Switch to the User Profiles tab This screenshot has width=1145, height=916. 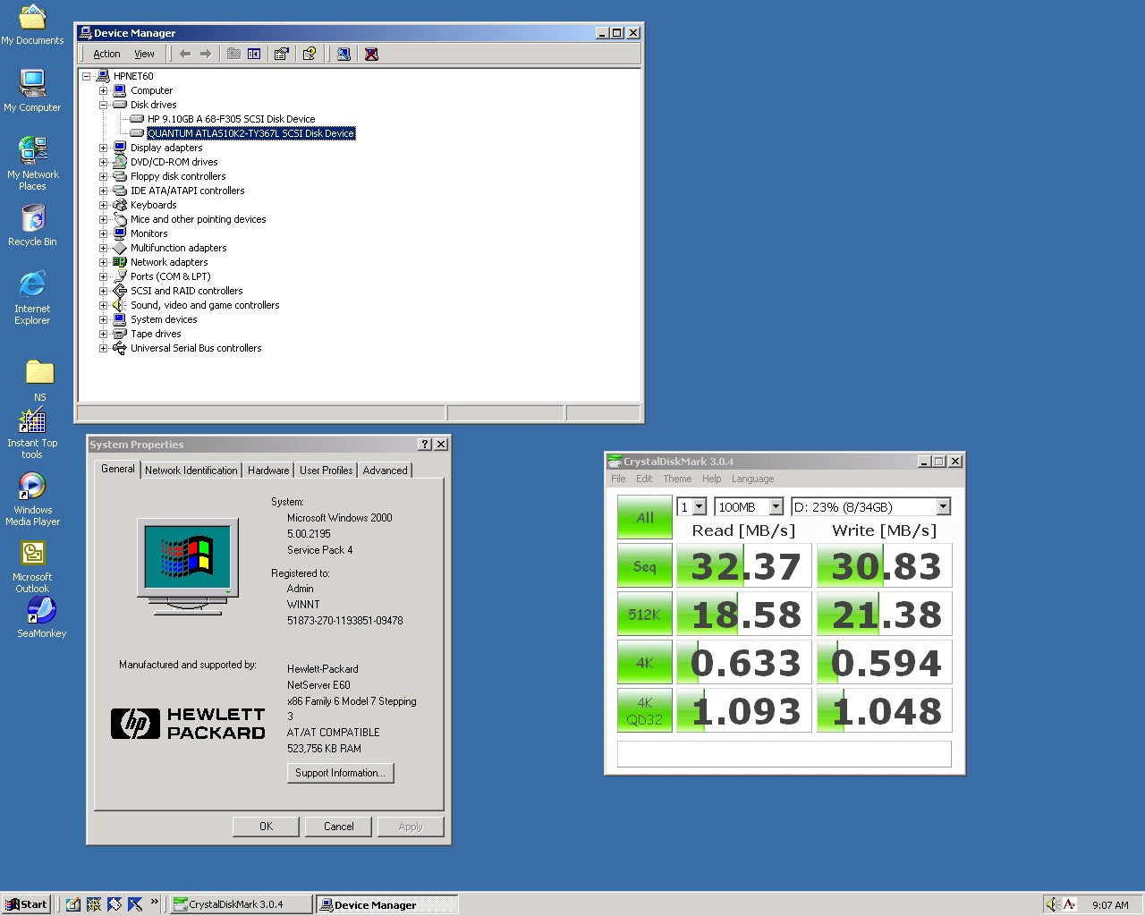pyautogui.click(x=326, y=471)
